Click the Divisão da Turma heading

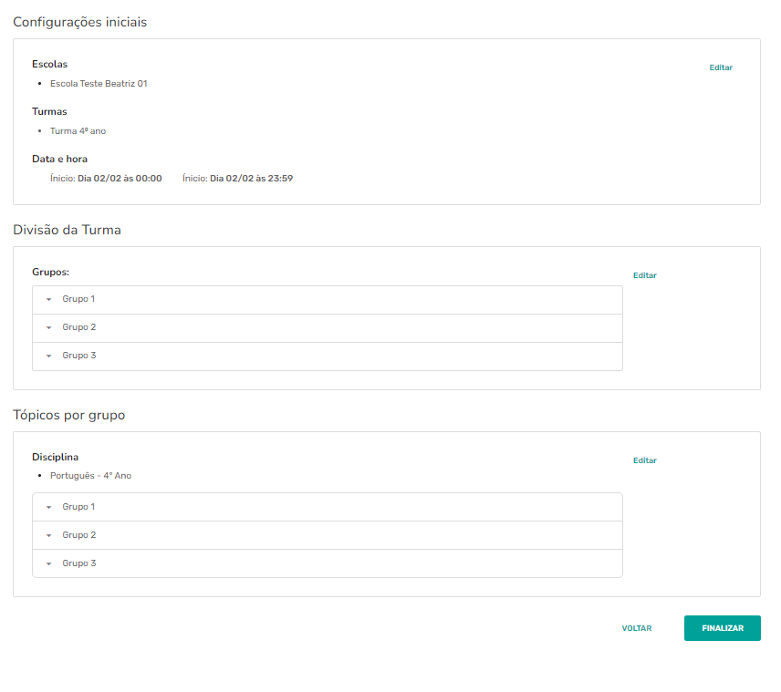pyautogui.click(x=67, y=230)
